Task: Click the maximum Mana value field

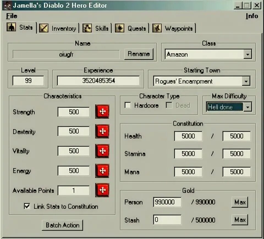Action: point(237,172)
